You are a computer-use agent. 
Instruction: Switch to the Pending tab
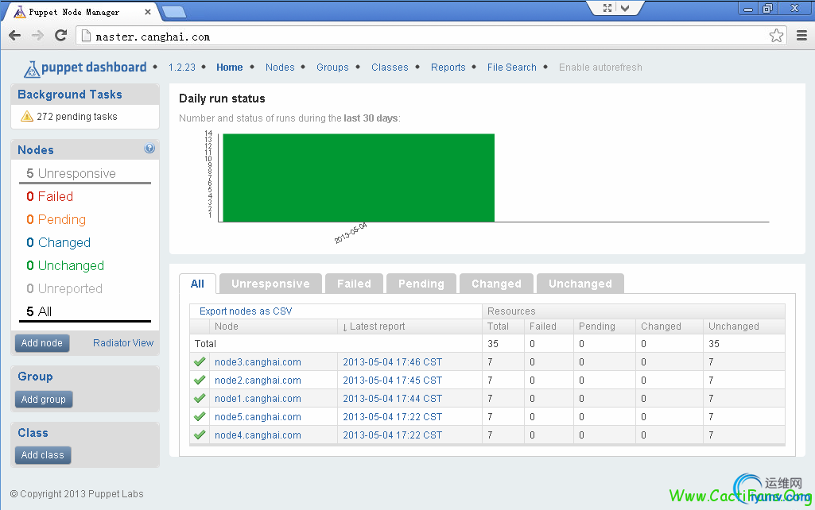421,284
